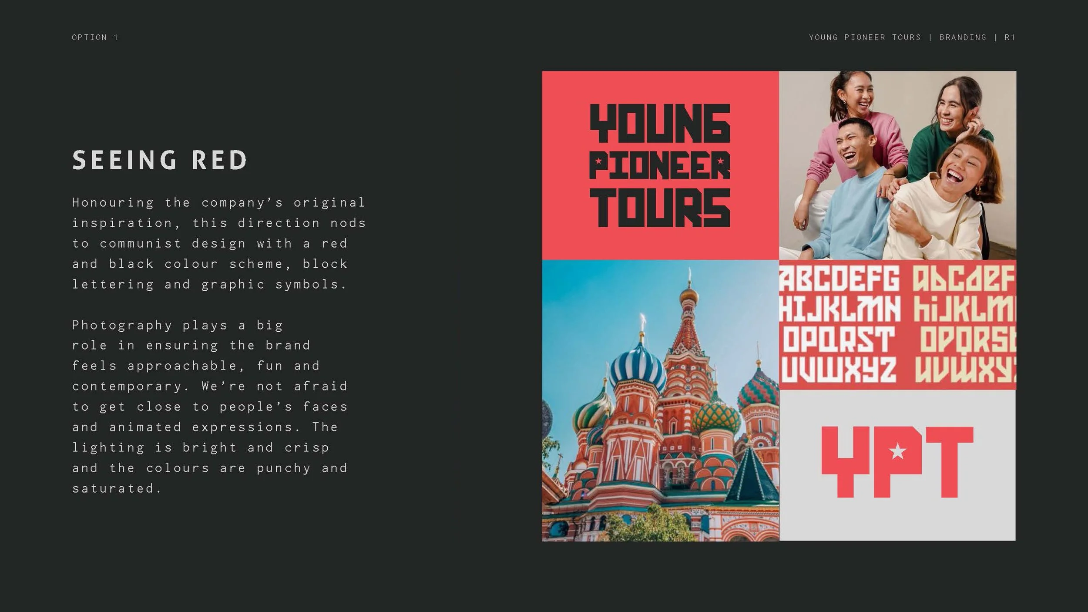Click the word 'TOURS' in the logo

coord(660,208)
